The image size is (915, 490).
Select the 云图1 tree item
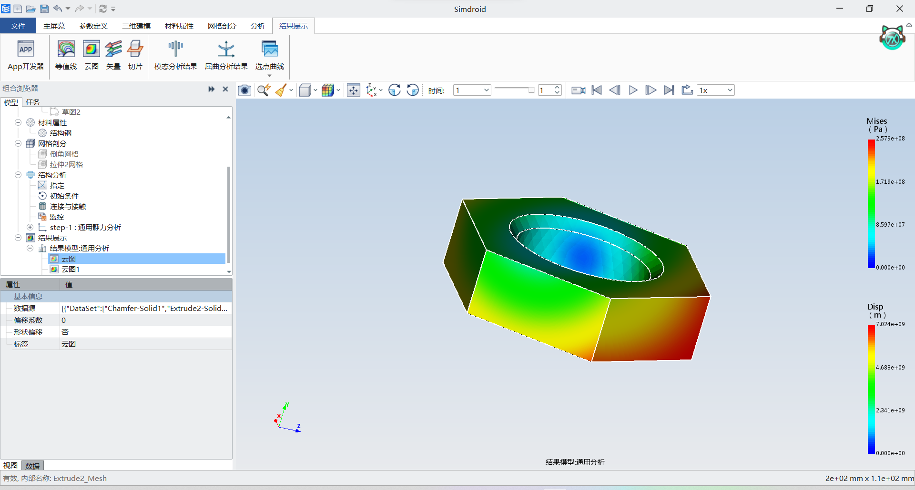click(x=71, y=269)
